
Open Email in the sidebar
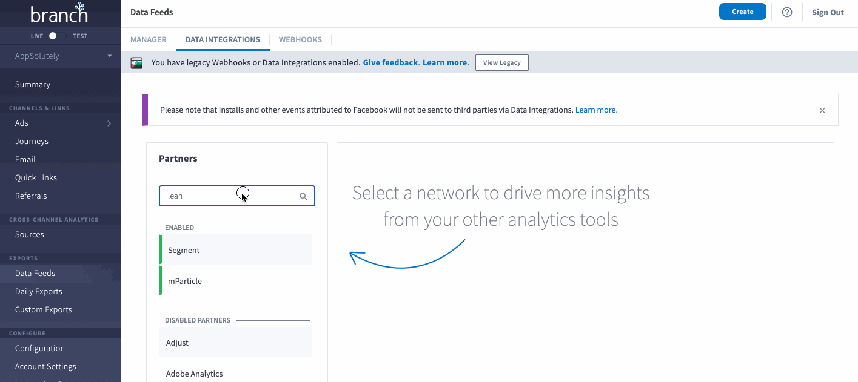(25, 160)
